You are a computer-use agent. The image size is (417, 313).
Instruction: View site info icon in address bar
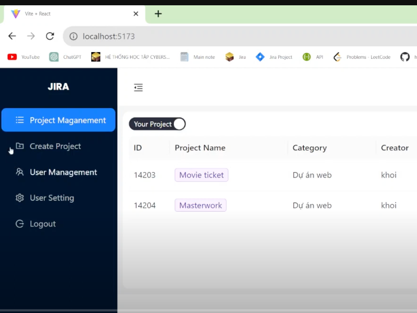pos(74,37)
